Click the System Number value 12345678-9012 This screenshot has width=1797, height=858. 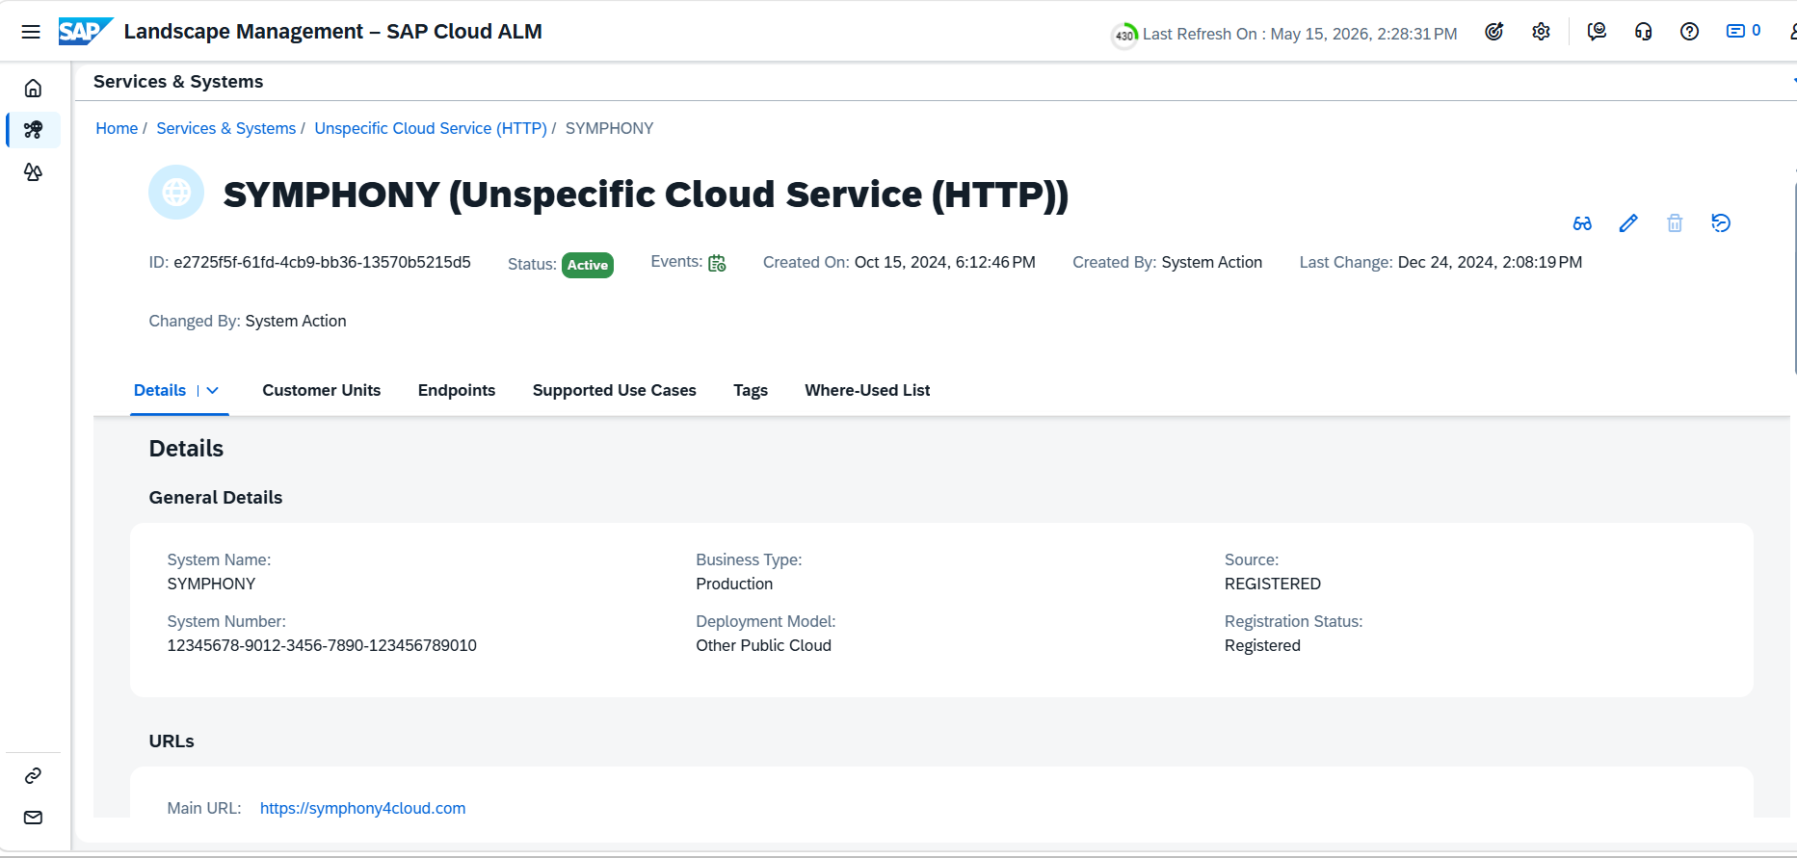click(322, 645)
